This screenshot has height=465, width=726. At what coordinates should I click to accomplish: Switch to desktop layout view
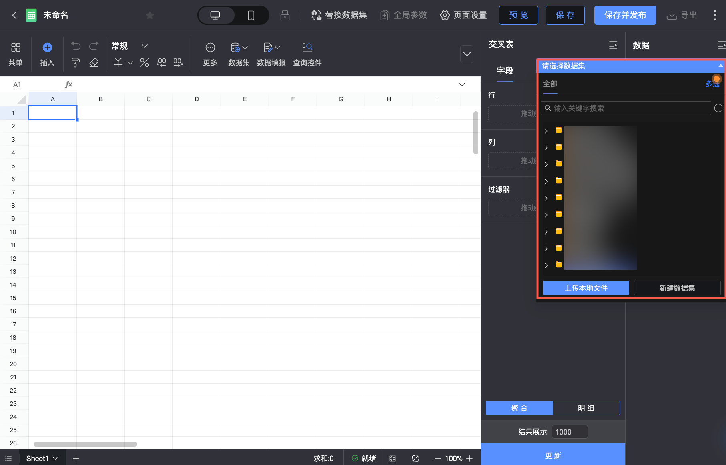tap(215, 15)
